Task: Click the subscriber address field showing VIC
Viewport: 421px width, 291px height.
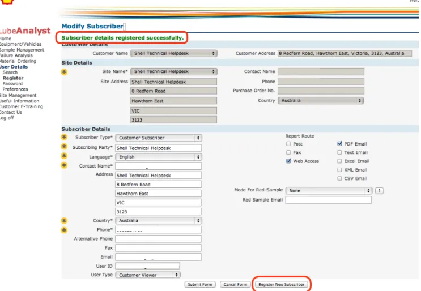Action: pos(159,203)
